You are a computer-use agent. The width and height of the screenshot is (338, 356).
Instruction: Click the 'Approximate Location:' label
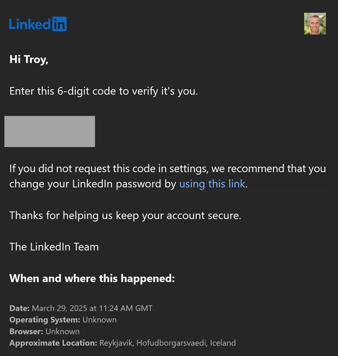pyautogui.click(x=53, y=343)
